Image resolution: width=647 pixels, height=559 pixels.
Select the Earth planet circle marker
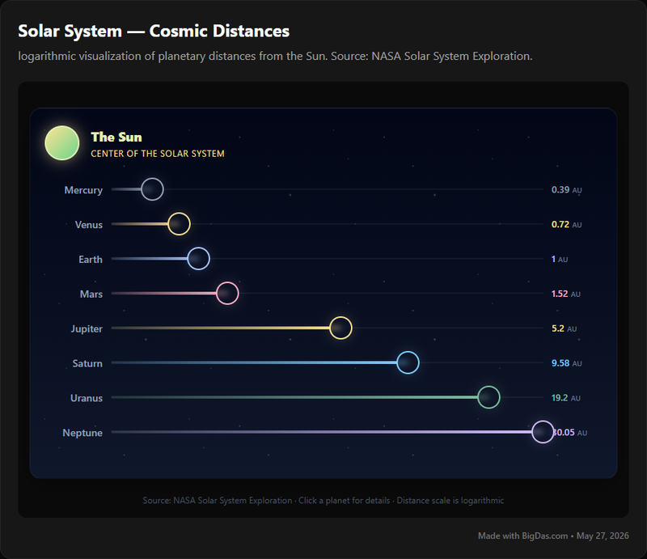[198, 258]
